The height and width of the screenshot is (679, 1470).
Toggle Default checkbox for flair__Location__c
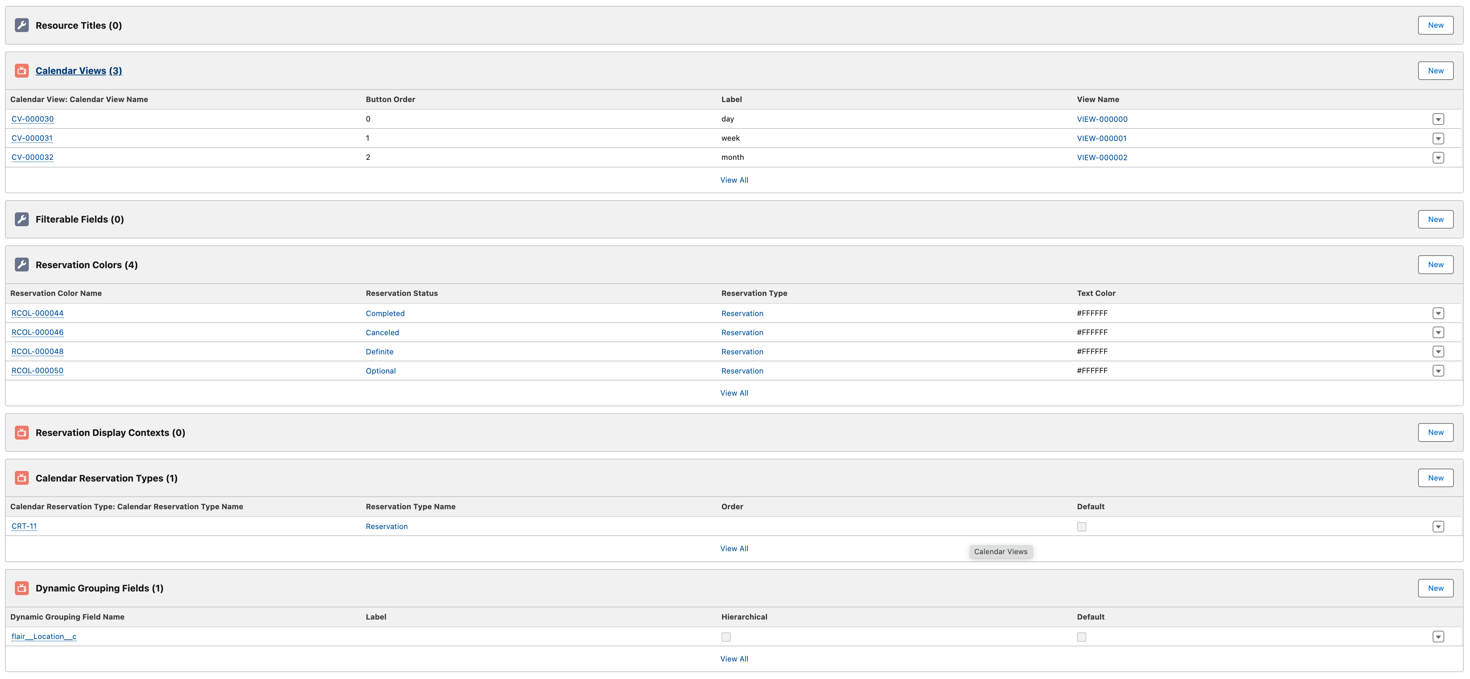(1081, 637)
